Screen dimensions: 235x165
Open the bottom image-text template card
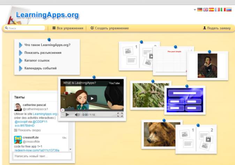196,139
